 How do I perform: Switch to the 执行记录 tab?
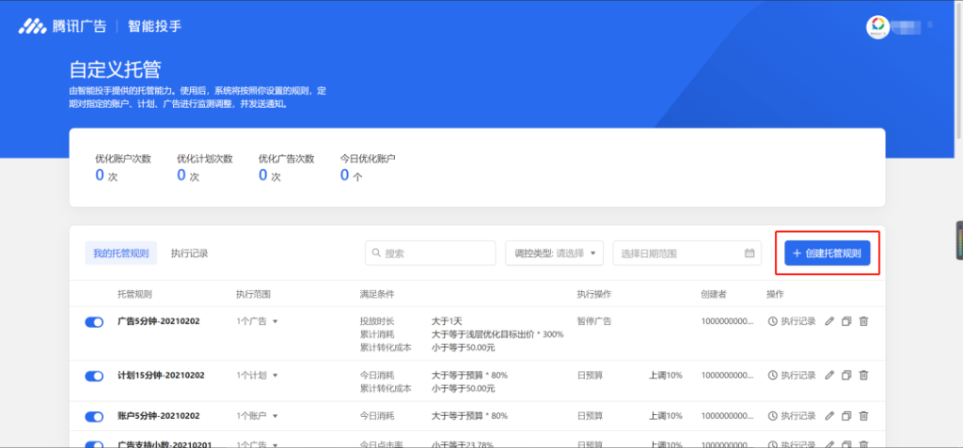189,253
